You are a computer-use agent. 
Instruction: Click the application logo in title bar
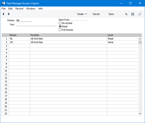pos(4,3)
